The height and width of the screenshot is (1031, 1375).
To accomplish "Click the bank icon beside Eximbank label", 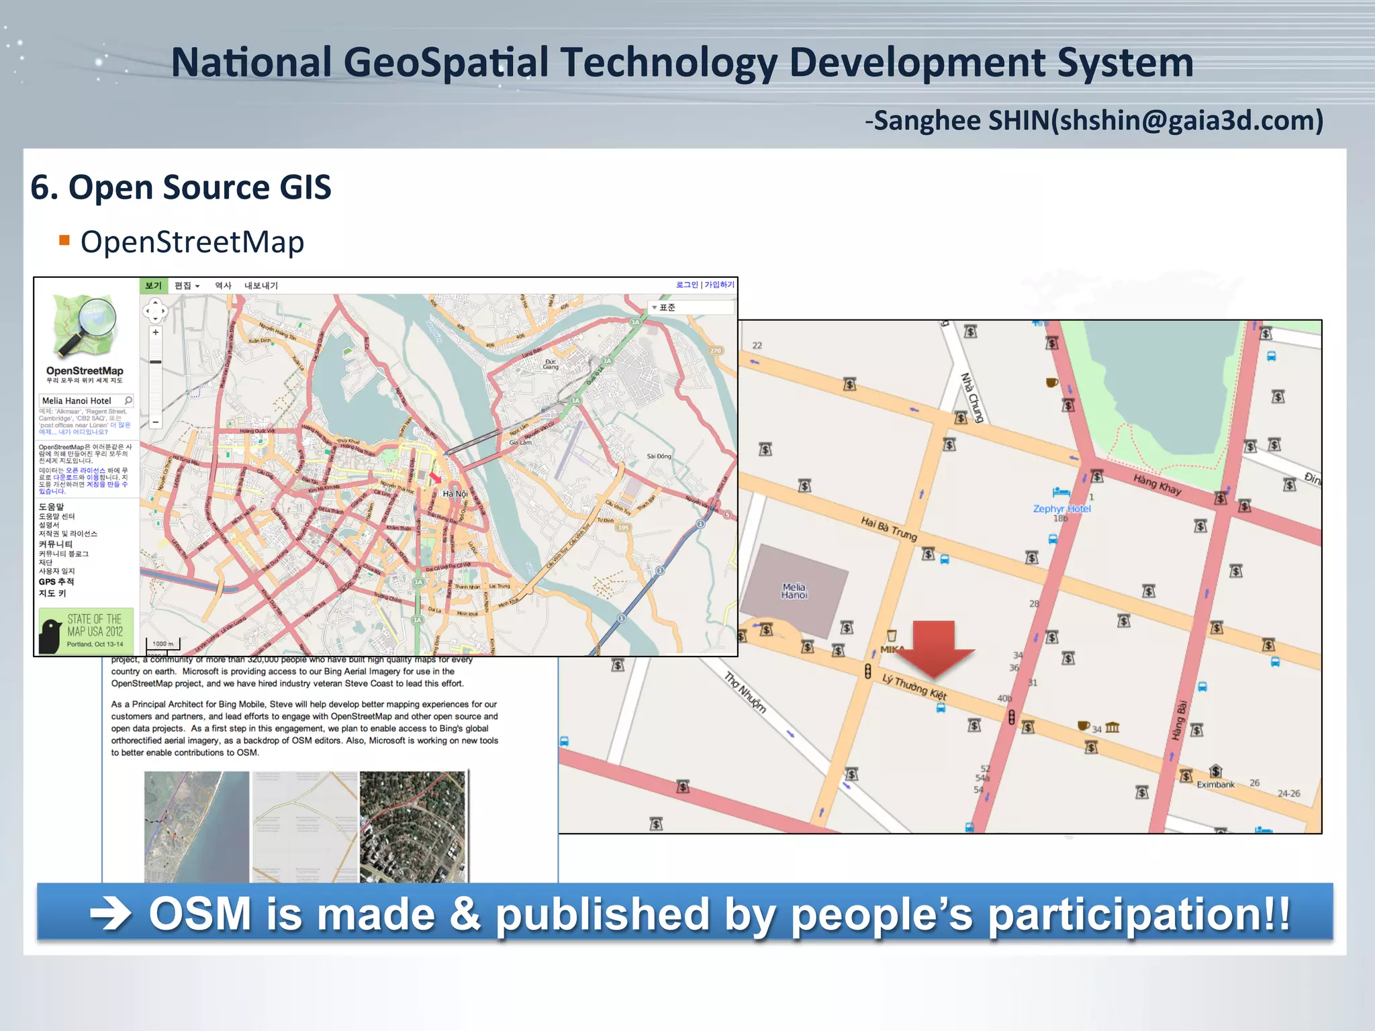I will (1216, 771).
